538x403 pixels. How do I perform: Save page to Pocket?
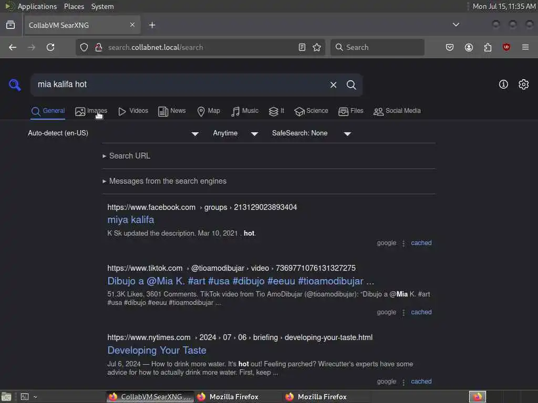450,47
